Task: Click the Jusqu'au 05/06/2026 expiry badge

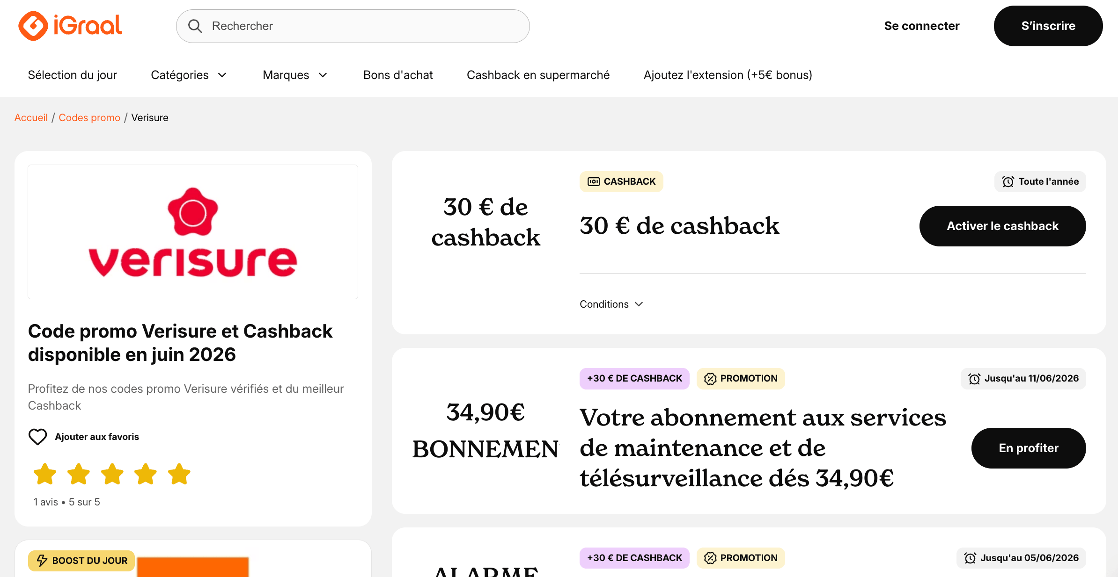Action: point(1021,558)
